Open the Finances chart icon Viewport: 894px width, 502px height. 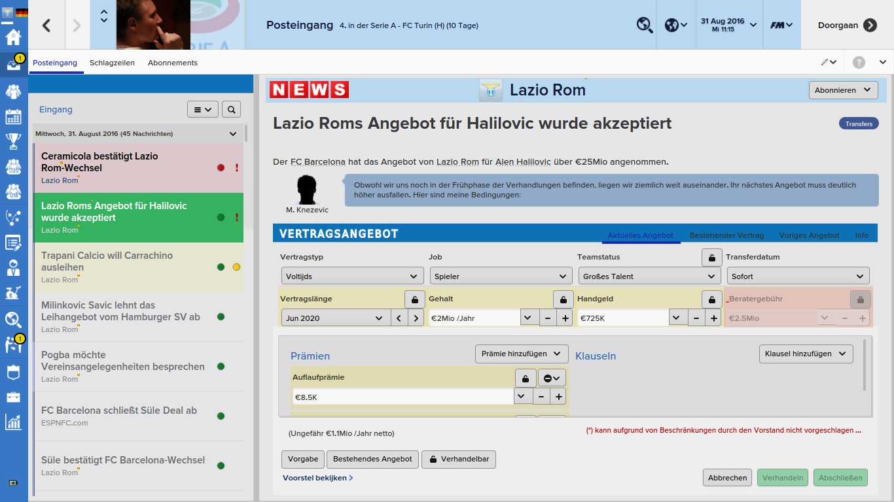pyautogui.click(x=13, y=422)
